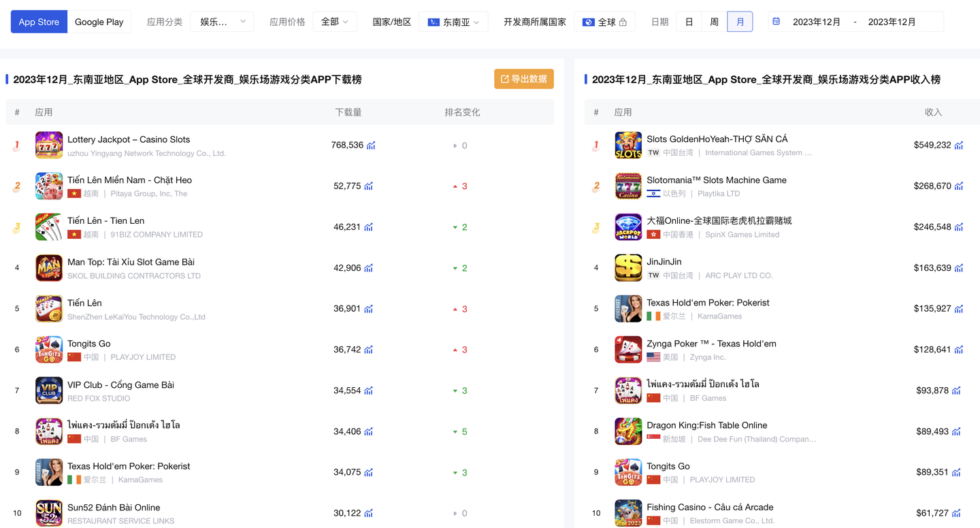Expand the 应用分类 category dropdown
The height and width of the screenshot is (528, 980).
point(222,22)
